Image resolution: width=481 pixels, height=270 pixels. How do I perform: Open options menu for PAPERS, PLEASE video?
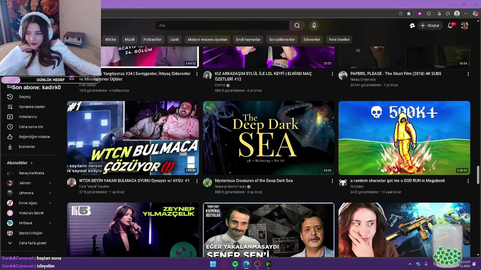click(x=468, y=74)
